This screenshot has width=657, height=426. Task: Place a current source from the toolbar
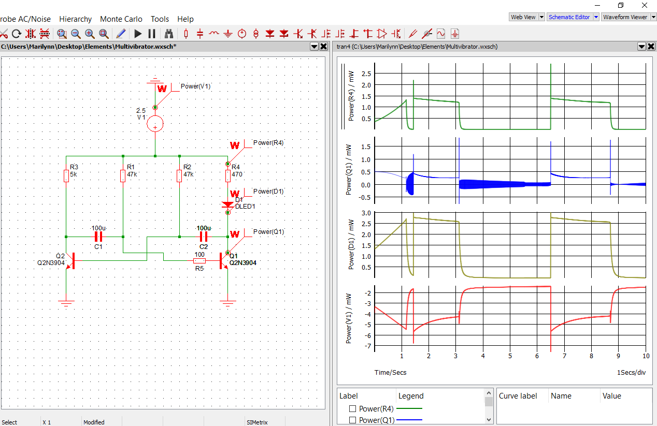[255, 34]
